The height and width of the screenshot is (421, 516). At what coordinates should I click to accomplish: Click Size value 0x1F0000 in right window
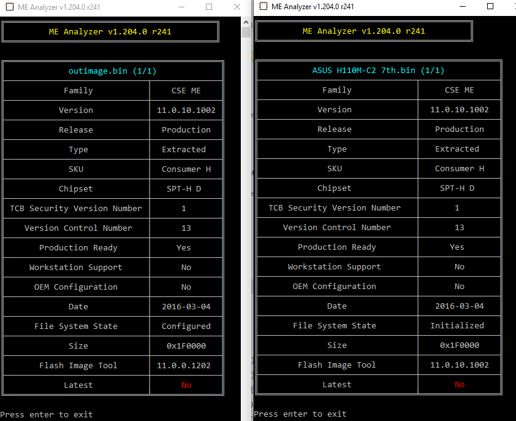pyautogui.click(x=460, y=345)
